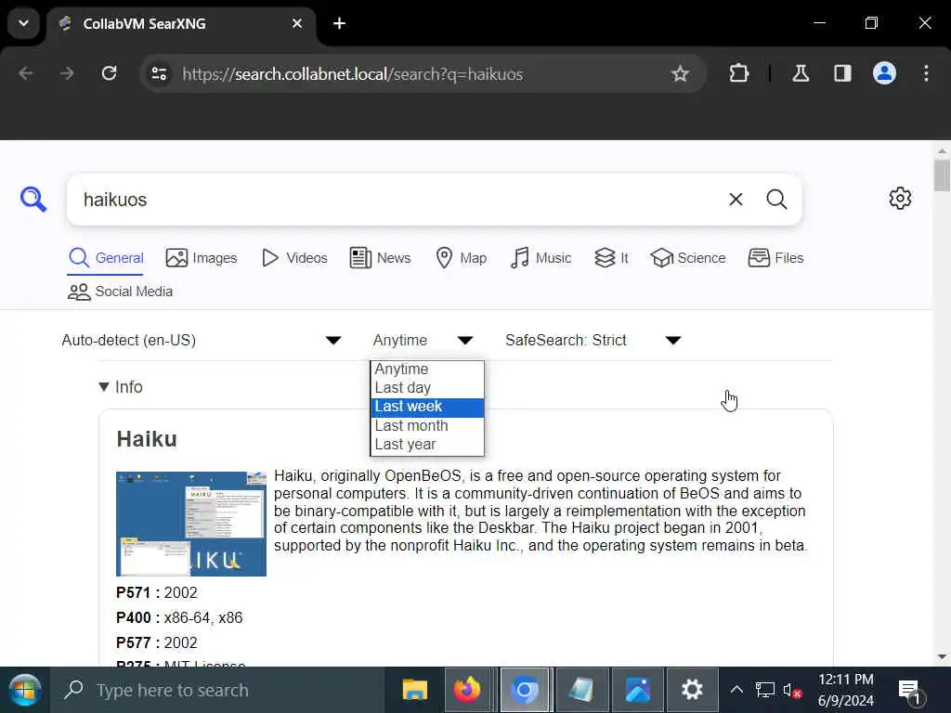
Task: Collapse the Info section
Action: (x=121, y=387)
